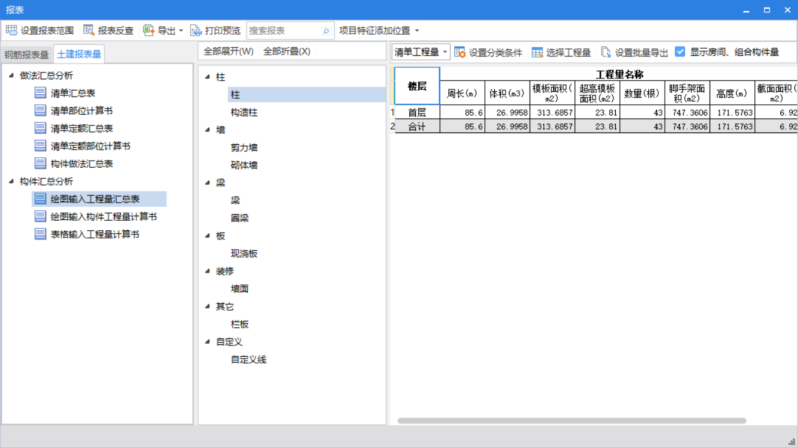Collapse the 梁 category node
This screenshot has width=798, height=448.
(208, 182)
